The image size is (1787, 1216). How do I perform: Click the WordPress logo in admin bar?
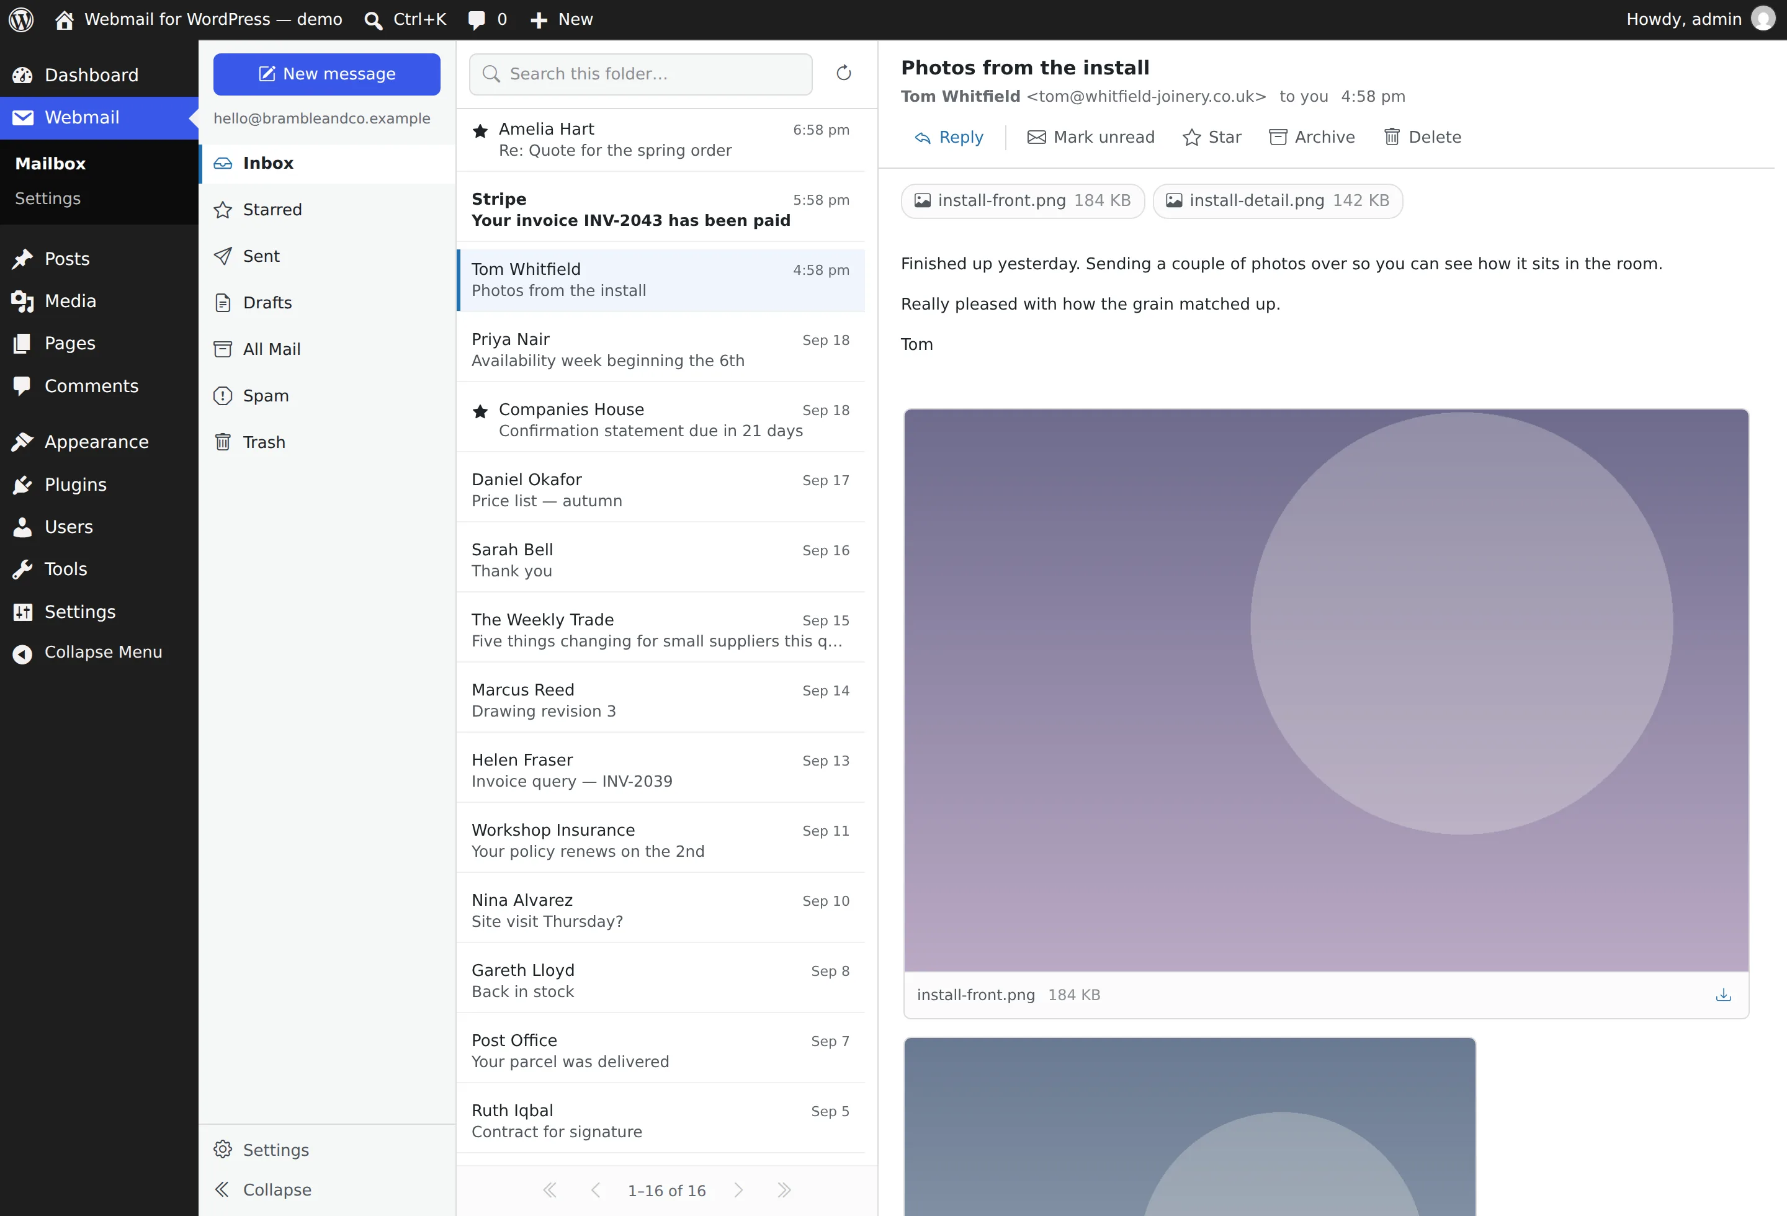(22, 19)
